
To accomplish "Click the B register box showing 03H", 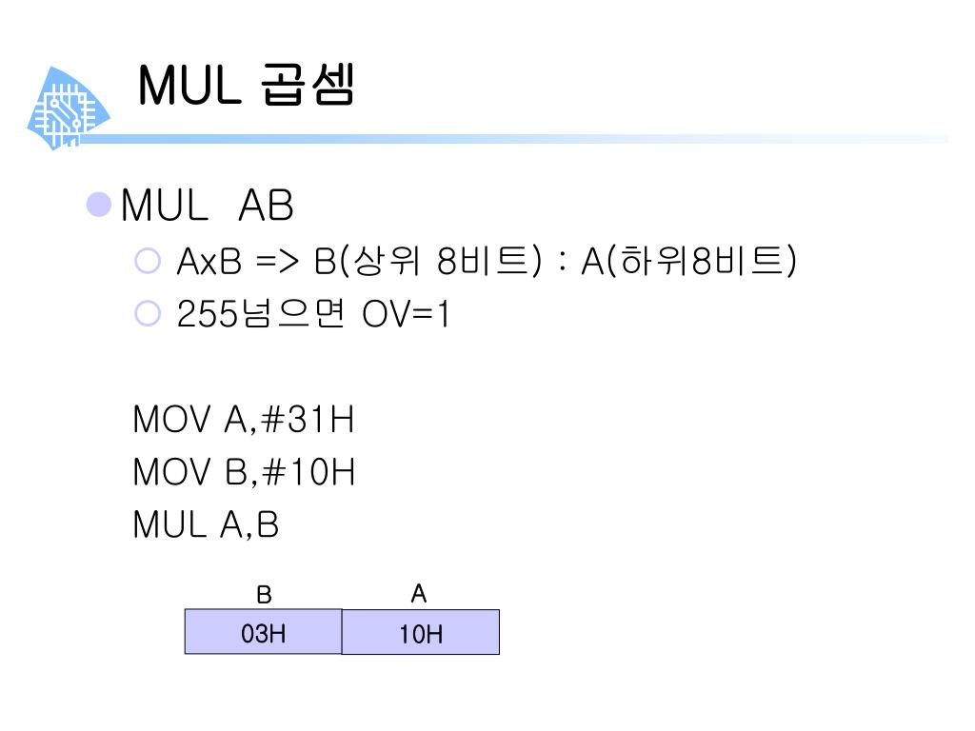I will pyautogui.click(x=263, y=632).
